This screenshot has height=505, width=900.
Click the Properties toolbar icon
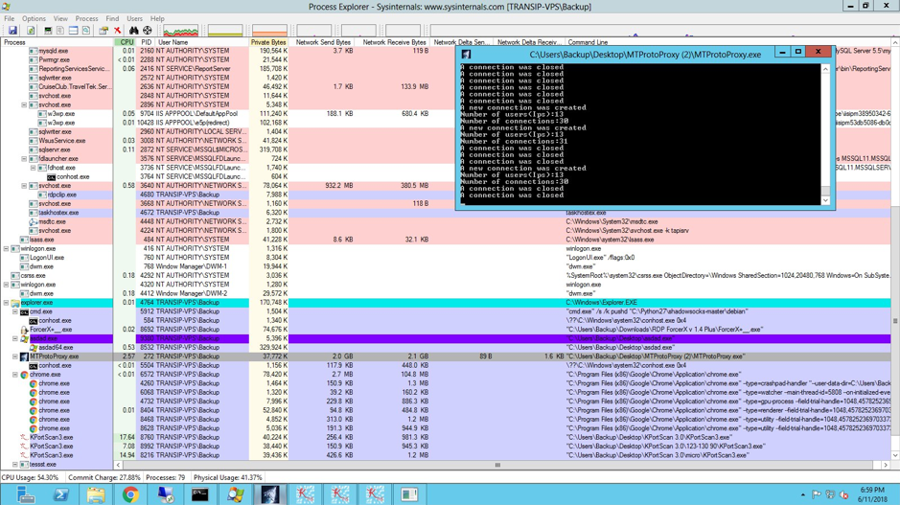click(x=104, y=31)
